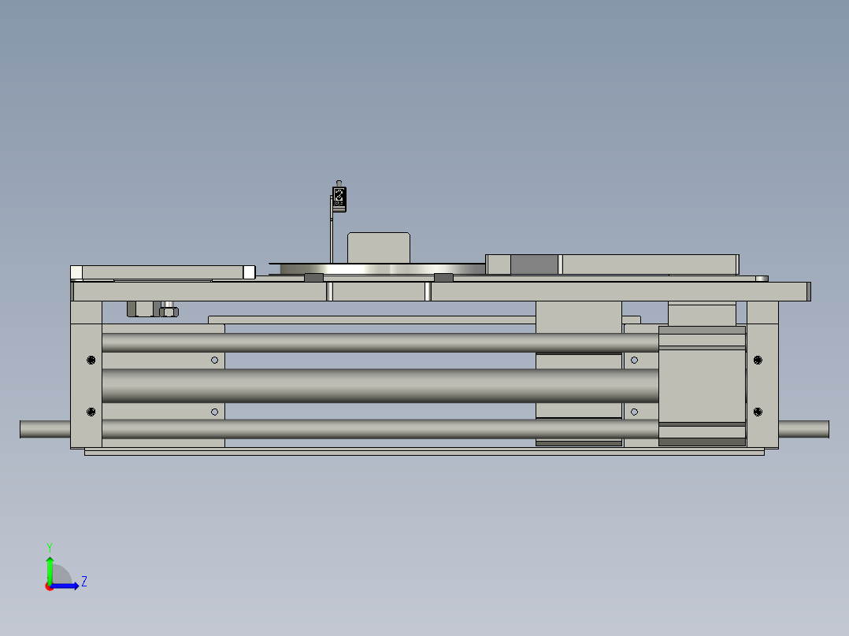Select the flat tray with white end caps
Image resolution: width=849 pixels, height=636 pixels.
[163, 272]
